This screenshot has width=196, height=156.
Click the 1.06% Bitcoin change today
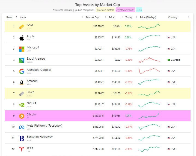tap(128, 116)
